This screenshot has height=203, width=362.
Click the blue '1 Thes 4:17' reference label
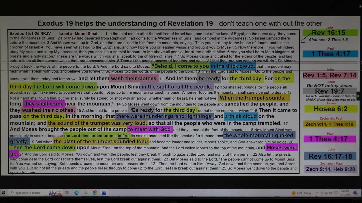[x=330, y=54]
